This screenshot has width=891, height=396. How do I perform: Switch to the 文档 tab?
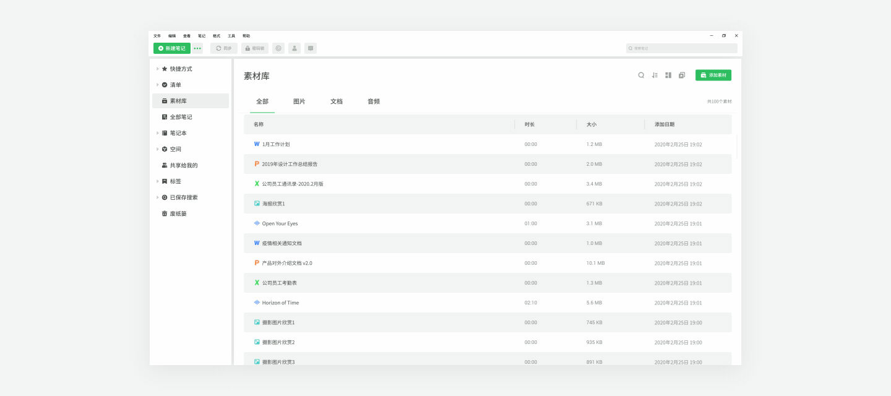click(337, 101)
